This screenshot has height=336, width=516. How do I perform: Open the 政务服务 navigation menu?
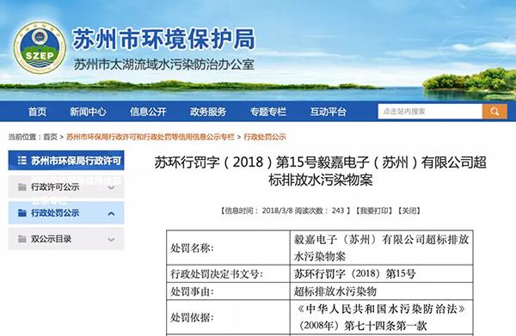[208, 112]
